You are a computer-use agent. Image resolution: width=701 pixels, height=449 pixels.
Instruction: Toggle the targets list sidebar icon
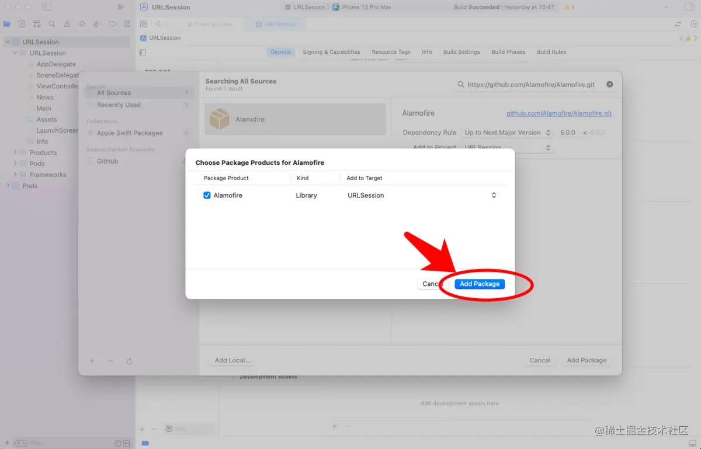(x=143, y=52)
